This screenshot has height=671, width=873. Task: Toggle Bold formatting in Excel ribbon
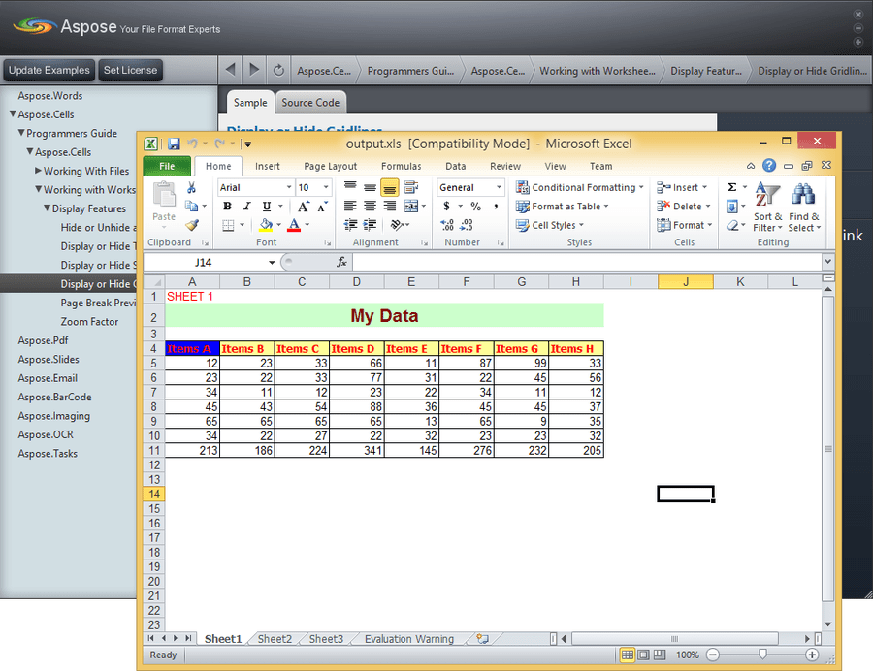coord(227,206)
